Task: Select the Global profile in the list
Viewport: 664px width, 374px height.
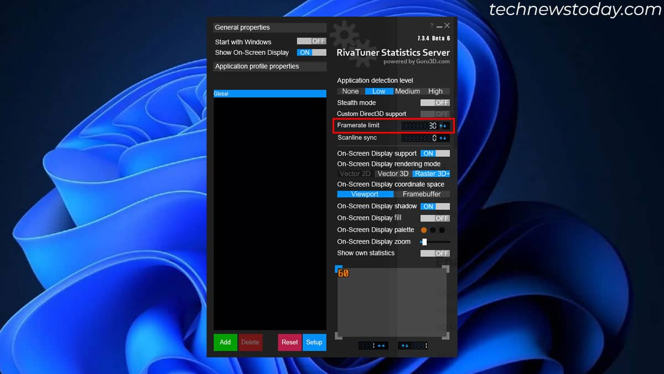Action: [270, 94]
